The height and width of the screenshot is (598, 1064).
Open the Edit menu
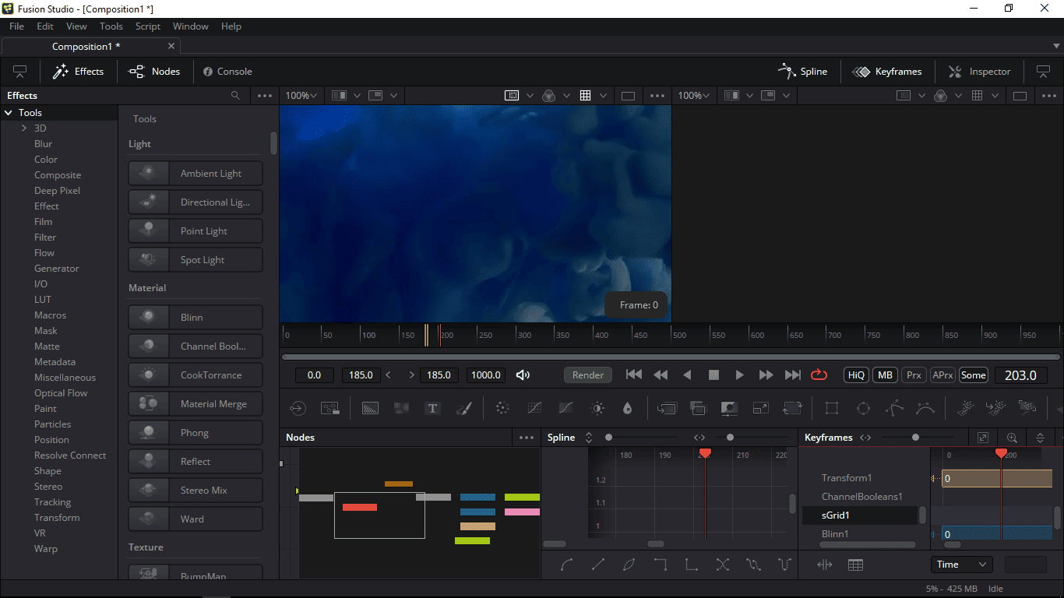pos(45,26)
